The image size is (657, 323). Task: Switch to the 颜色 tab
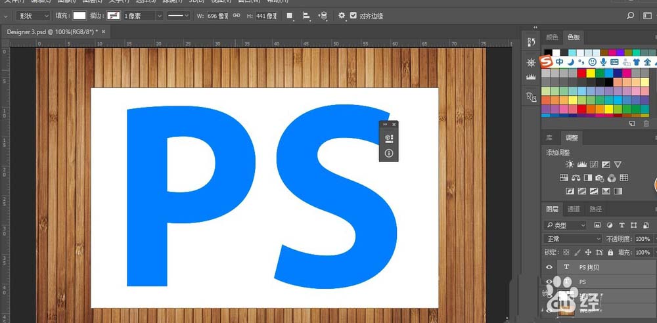click(552, 37)
